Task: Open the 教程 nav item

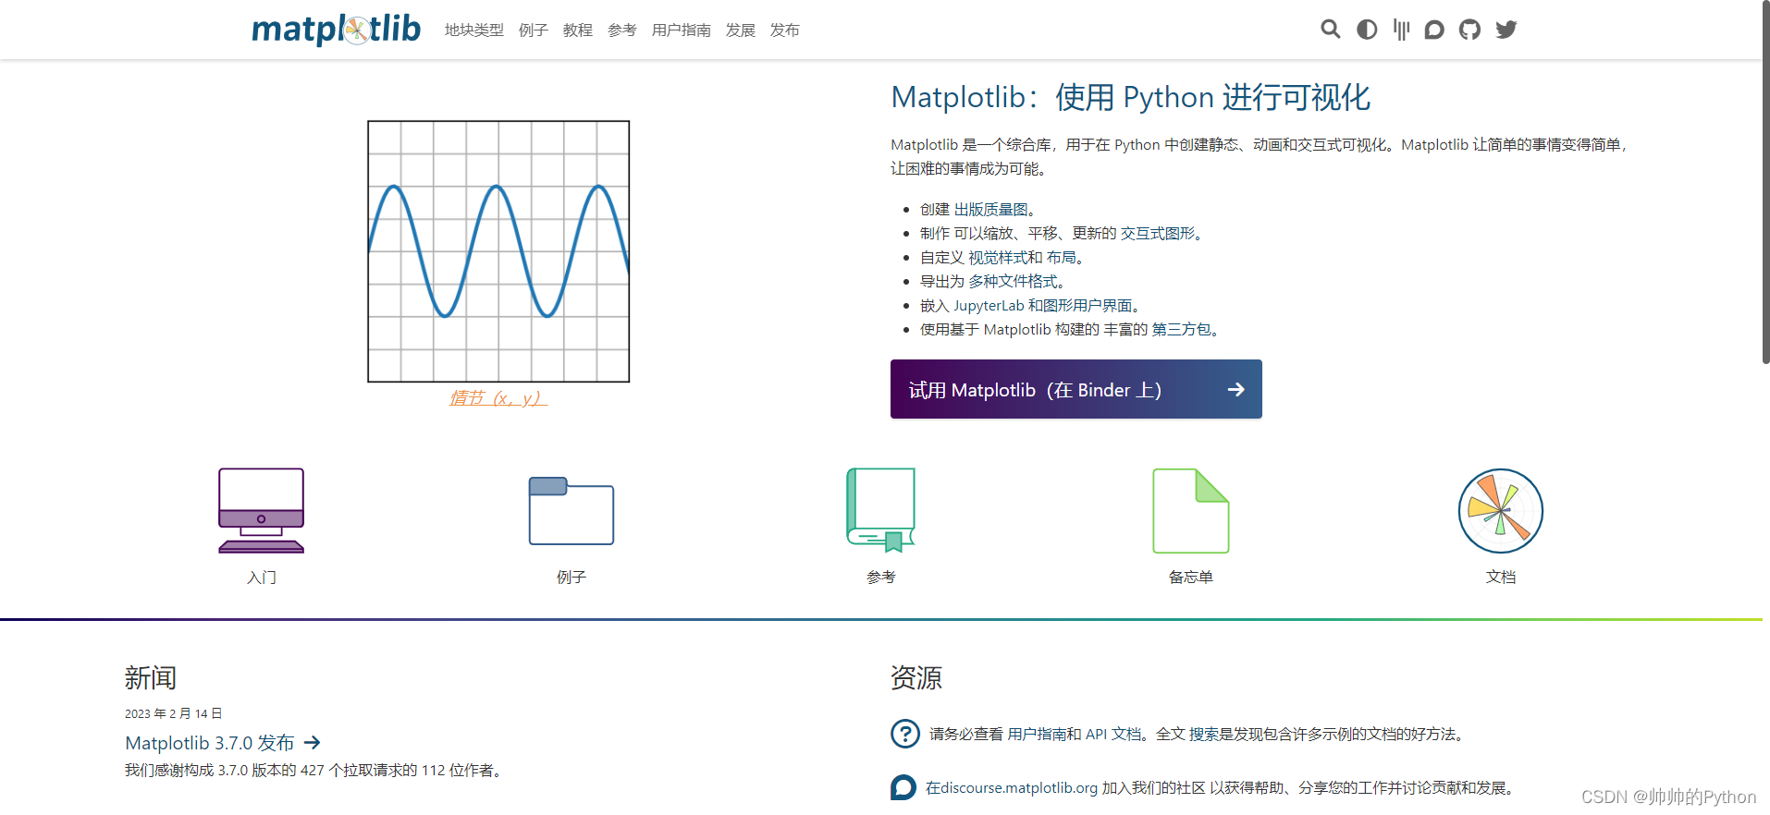Action: pos(578,30)
